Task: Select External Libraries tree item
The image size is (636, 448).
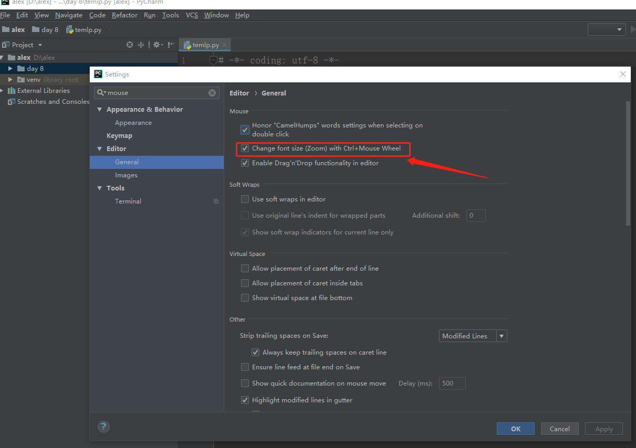Action: [x=39, y=91]
